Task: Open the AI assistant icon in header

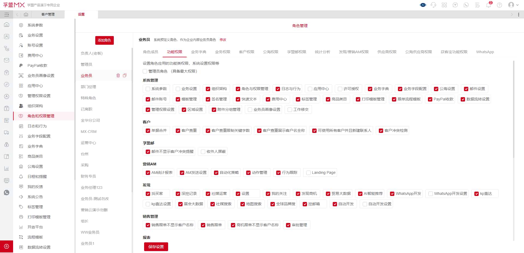Action: pos(423,5)
